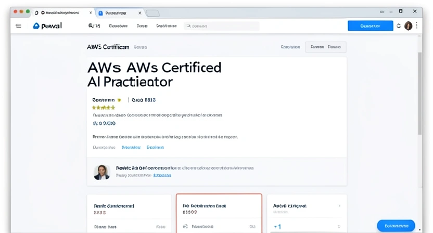Click the blue Pewvall logo
This screenshot has height=233, width=433.
[47, 26]
